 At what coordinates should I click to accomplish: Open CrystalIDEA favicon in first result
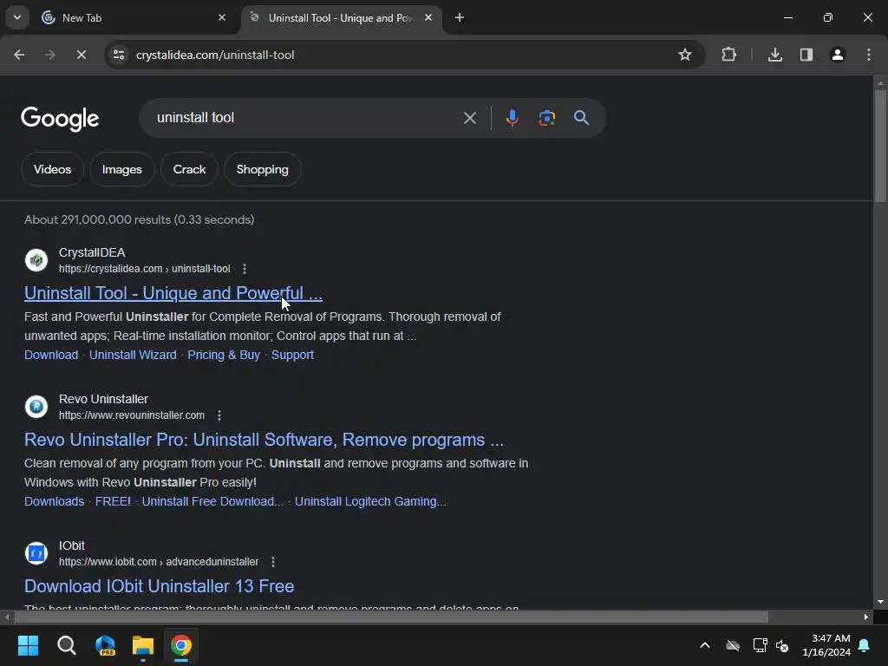point(36,260)
